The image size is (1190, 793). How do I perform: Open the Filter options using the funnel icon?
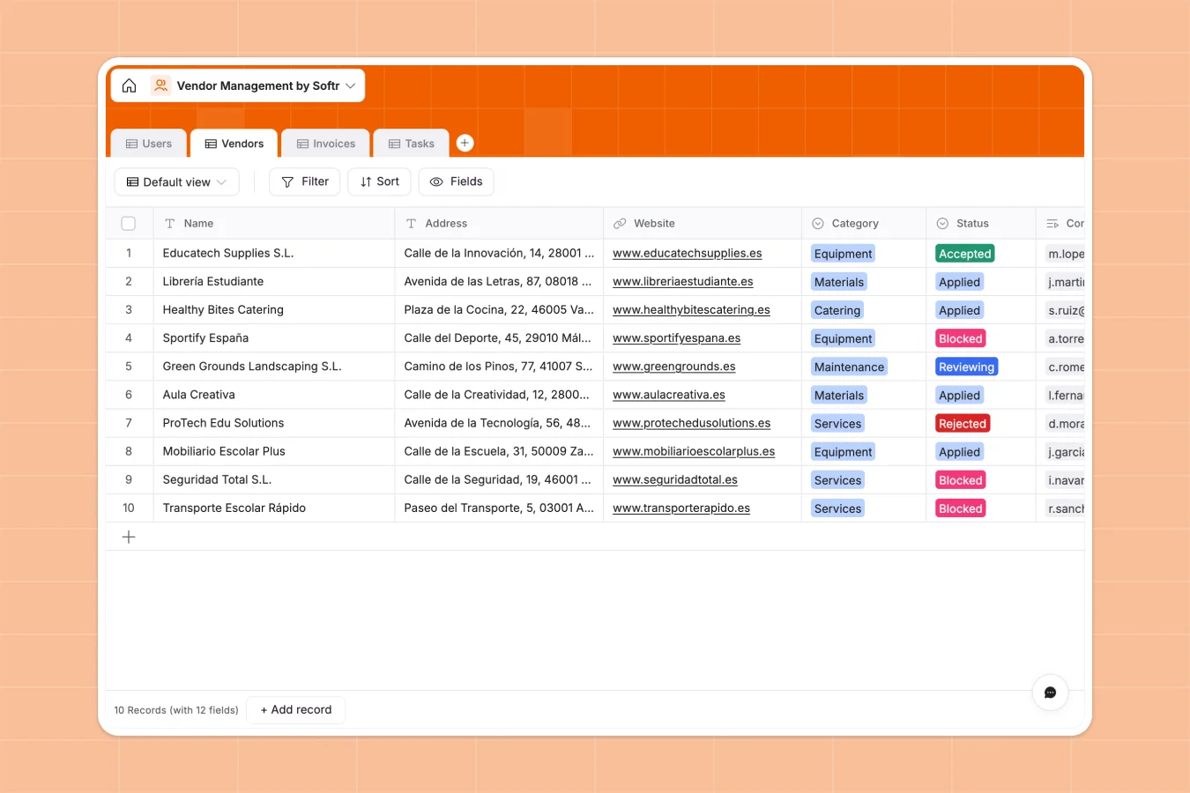tap(288, 182)
